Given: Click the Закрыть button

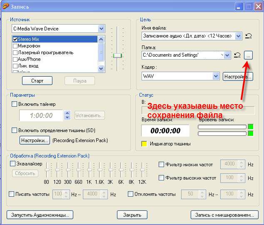Looking at the screenshot, I should (x=132, y=215).
